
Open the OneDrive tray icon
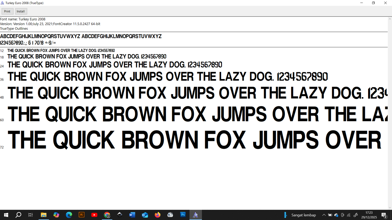pos(336,215)
